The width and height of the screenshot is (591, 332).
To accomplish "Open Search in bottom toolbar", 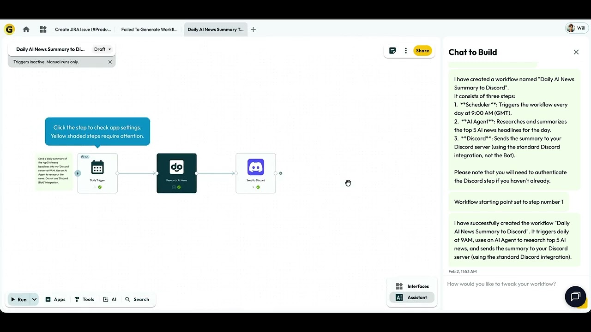I will coord(137,299).
